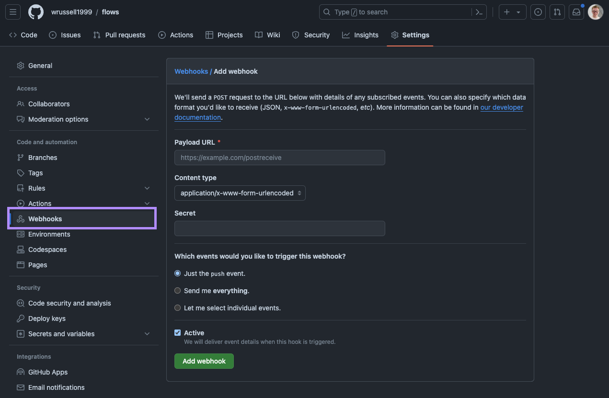This screenshot has height=398, width=609.
Task: Select the Branches sidebar item
Action: [x=42, y=157]
